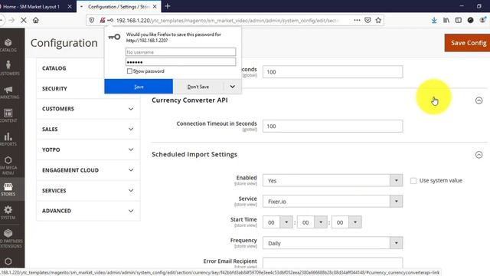Go to the Firefox home page icon
490x276 pixels.
tap(36, 21)
